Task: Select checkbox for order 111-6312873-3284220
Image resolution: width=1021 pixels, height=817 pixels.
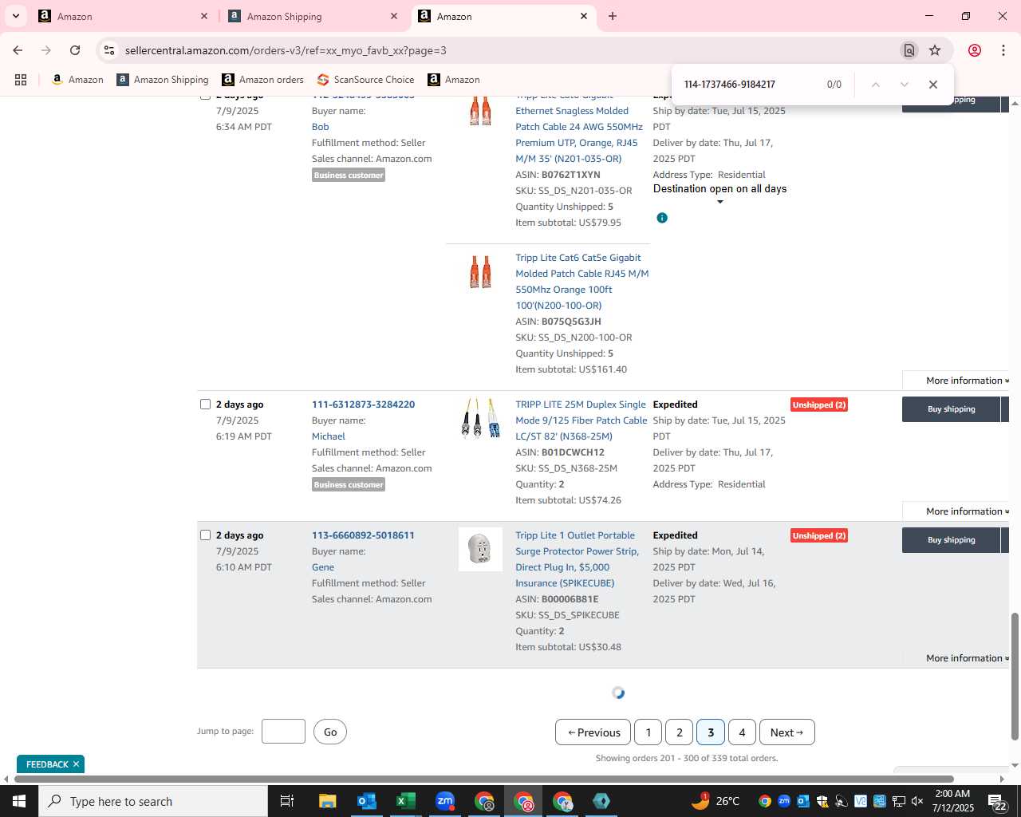Action: 205,405
